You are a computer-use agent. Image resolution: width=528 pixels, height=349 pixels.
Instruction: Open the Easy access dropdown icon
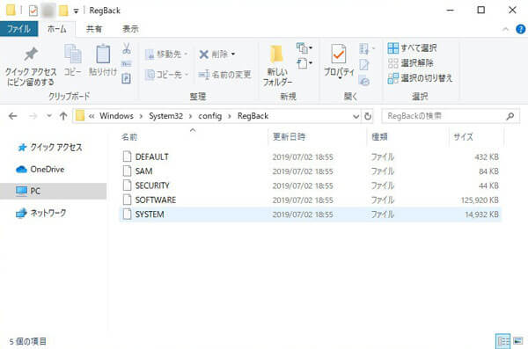point(304,63)
